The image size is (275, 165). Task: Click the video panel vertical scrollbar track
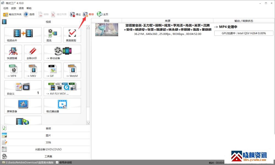click(x=88, y=75)
